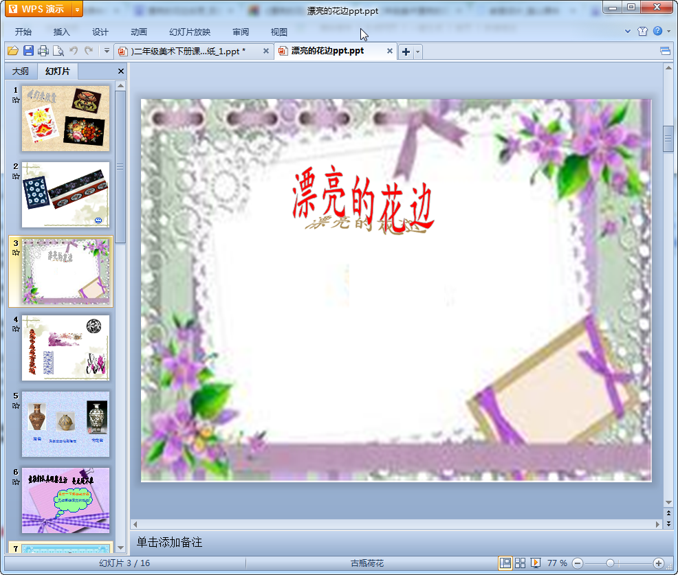Click animation star icon beside slide 1
Viewport: 678px width, 575px height.
click(16, 100)
